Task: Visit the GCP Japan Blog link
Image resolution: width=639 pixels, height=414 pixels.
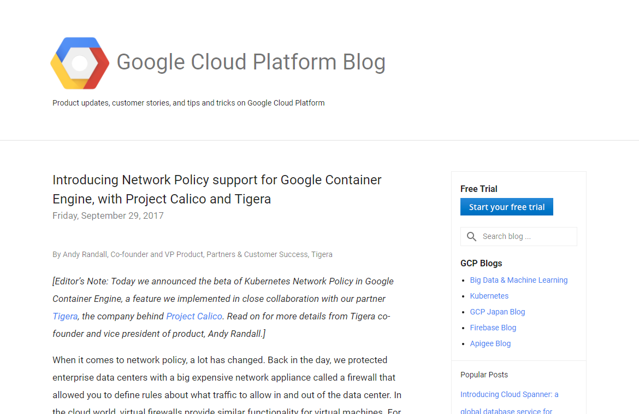Action: (x=497, y=312)
